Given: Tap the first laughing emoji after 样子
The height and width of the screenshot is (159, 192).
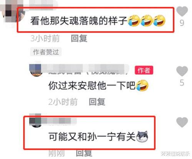Looking at the screenshot, I should tap(134, 20).
